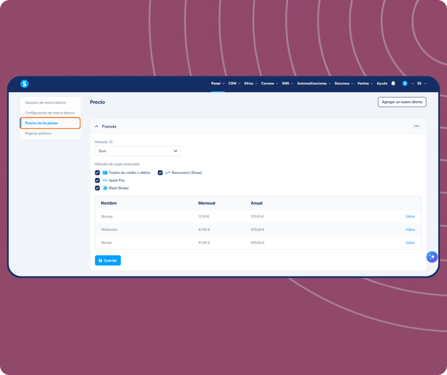Select Precios de los planes
Viewport: 447px width, 375px height.
click(x=50, y=123)
